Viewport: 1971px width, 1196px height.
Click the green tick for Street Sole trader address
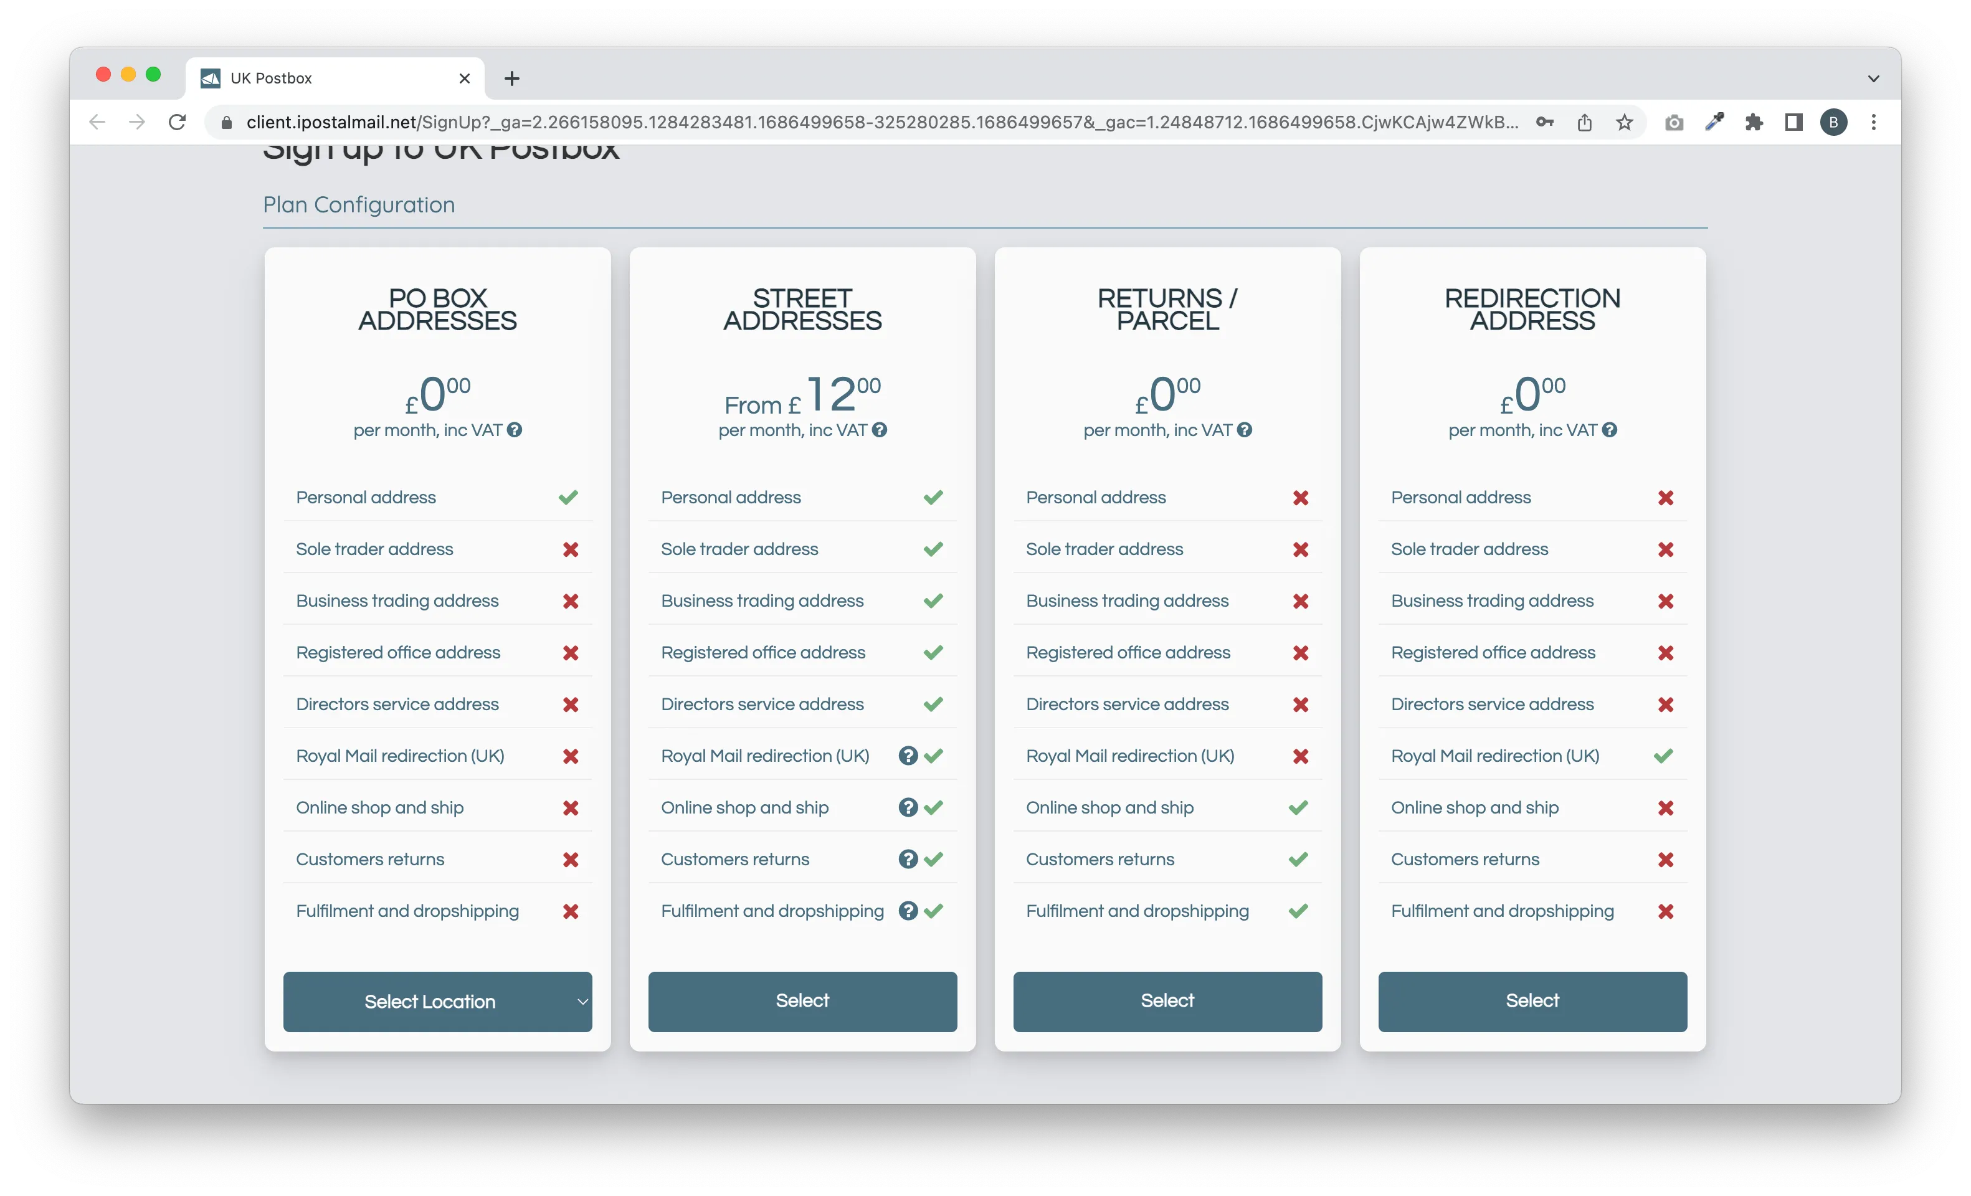(x=934, y=549)
